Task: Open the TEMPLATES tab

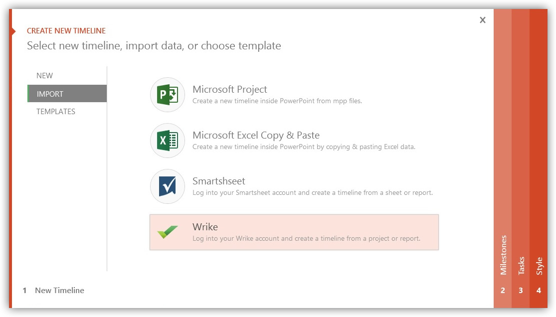Action: [x=56, y=112]
